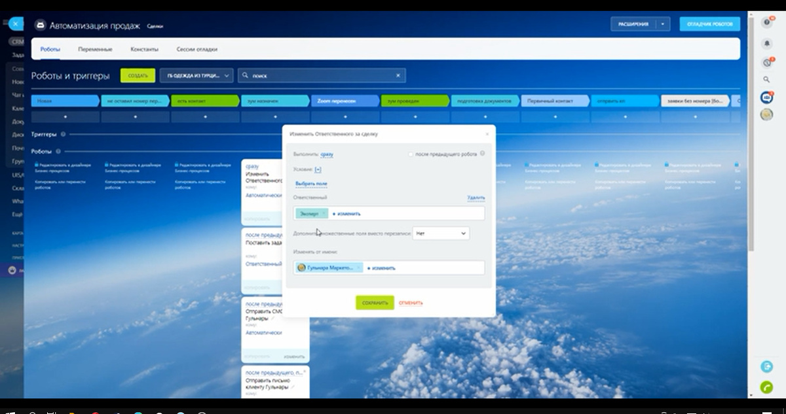786x414 pixels.
Task: Cancel the dialog with ОТМЕНИТЬ
Action: click(411, 303)
